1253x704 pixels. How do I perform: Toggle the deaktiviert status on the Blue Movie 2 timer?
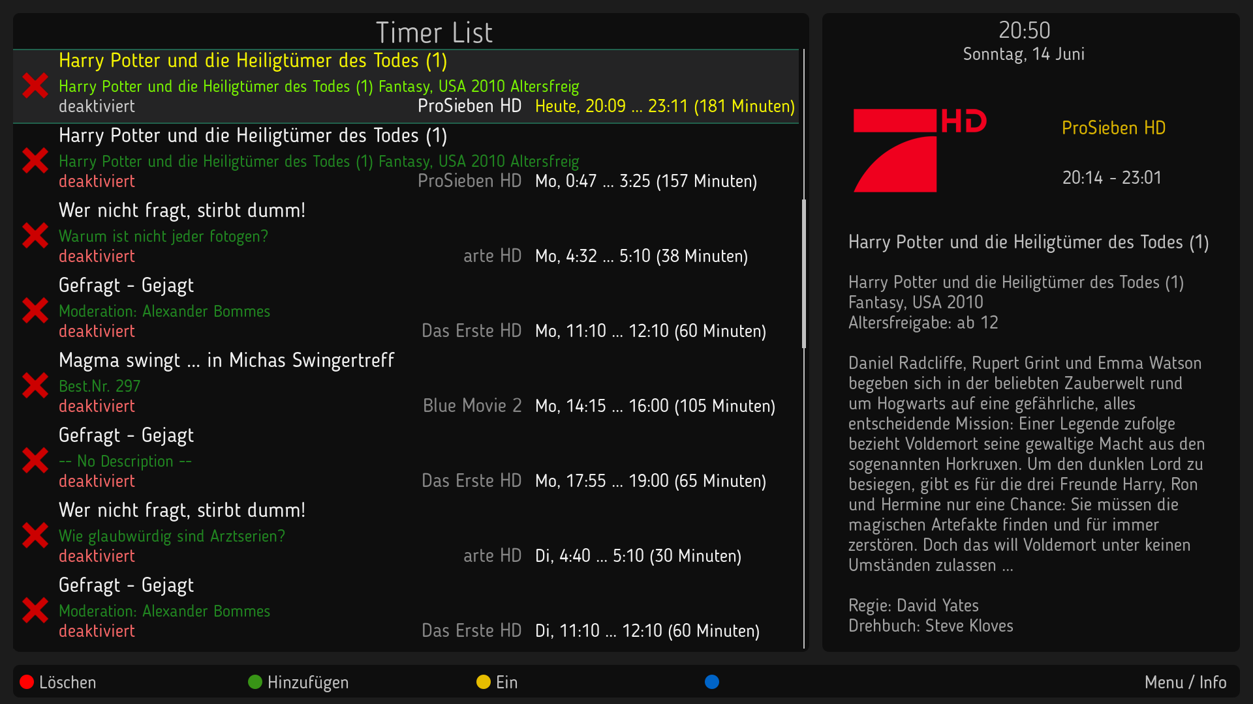coord(97,406)
